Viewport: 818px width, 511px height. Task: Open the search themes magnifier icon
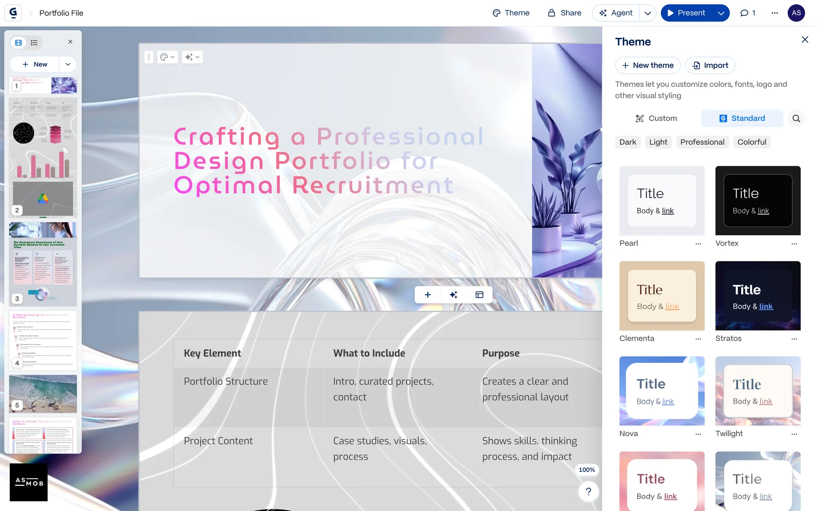[796, 118]
